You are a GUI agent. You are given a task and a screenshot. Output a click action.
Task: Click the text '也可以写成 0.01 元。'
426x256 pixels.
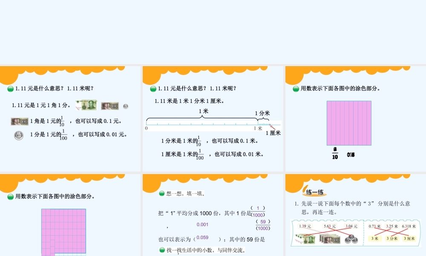pos(103,134)
